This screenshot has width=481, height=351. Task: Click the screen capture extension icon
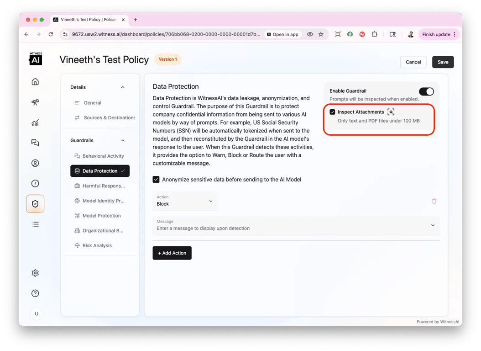click(338, 34)
